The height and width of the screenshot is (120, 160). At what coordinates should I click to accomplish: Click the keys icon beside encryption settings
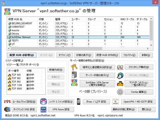click(74, 67)
